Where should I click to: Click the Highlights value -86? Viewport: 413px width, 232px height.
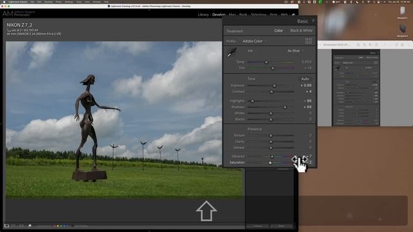click(x=307, y=101)
